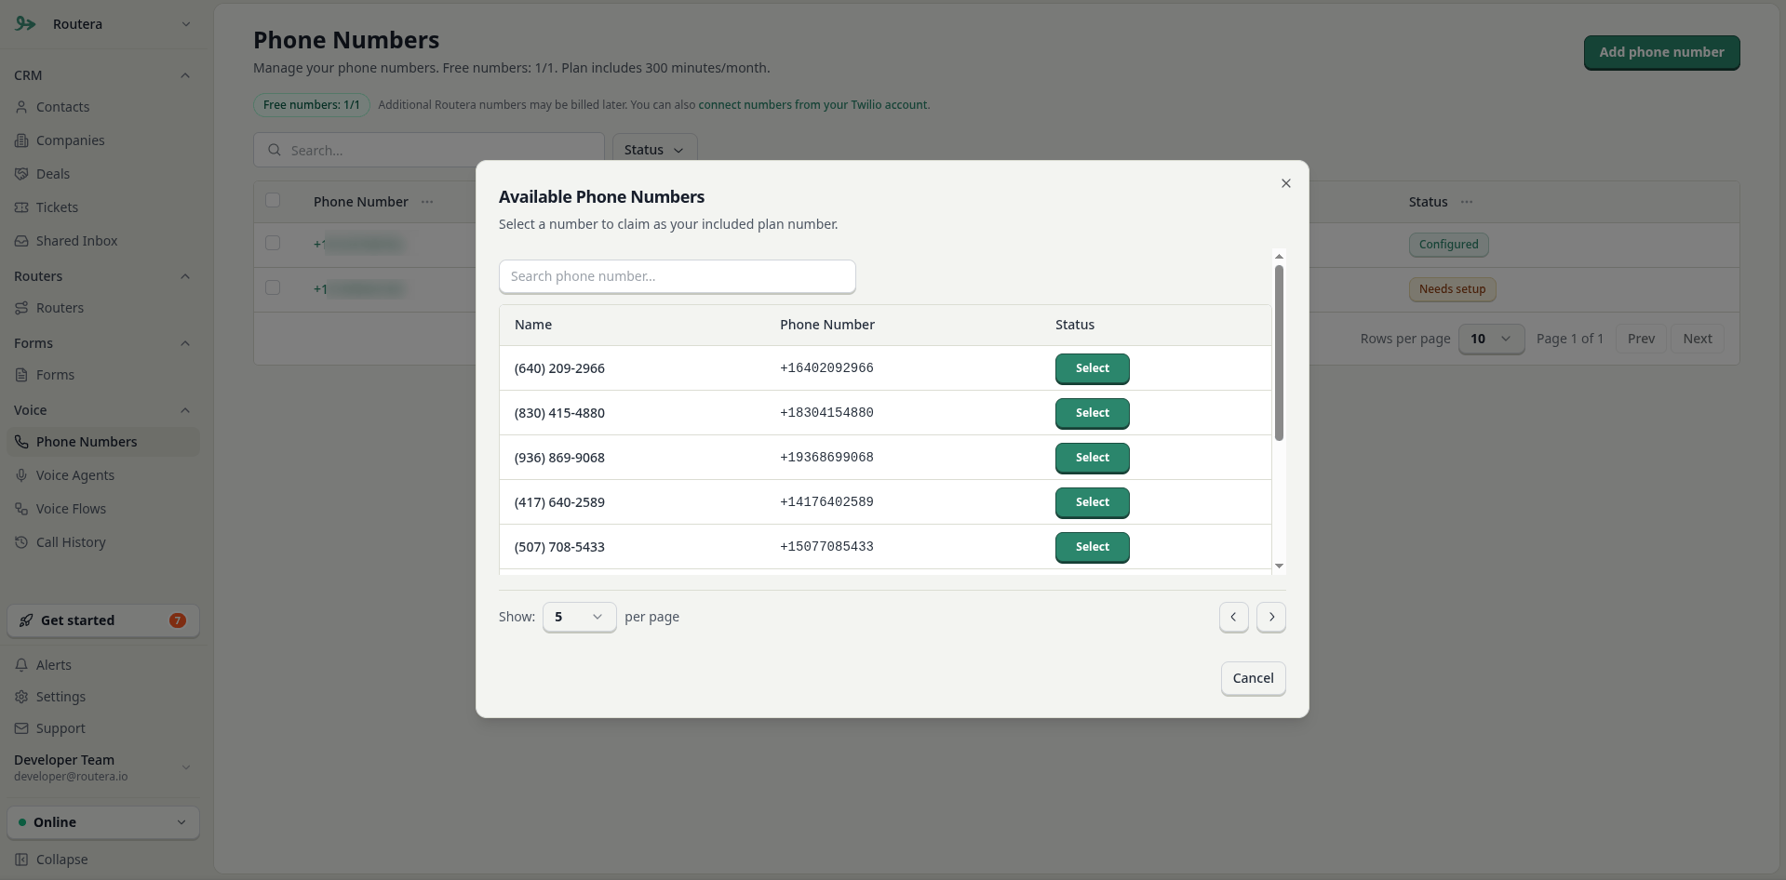Go to next page of available numbers
Screen dimensions: 1786x880
pyautogui.click(x=1271, y=617)
